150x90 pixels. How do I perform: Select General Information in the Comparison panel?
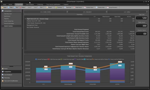point(9,23)
